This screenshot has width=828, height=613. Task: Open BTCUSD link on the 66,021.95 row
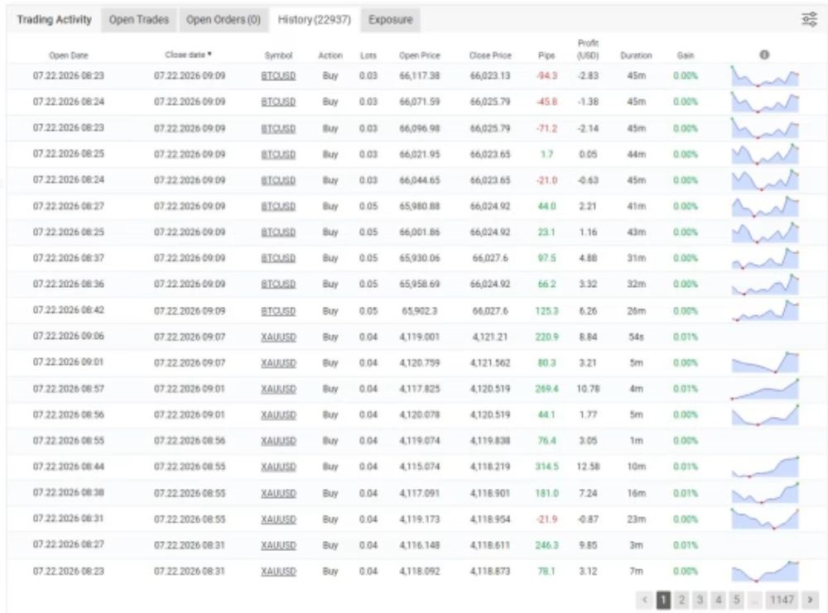pyautogui.click(x=278, y=155)
